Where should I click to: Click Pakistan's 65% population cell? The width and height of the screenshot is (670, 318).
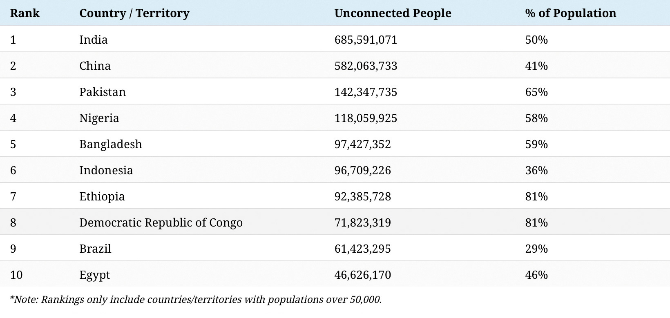[x=536, y=92]
